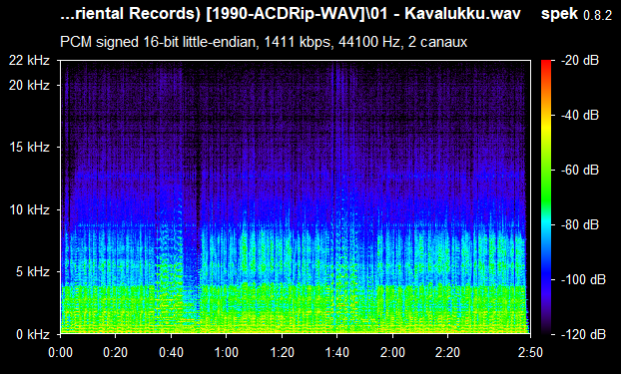
Task: Click the 1:40 time axis label
Action: pyautogui.click(x=337, y=352)
